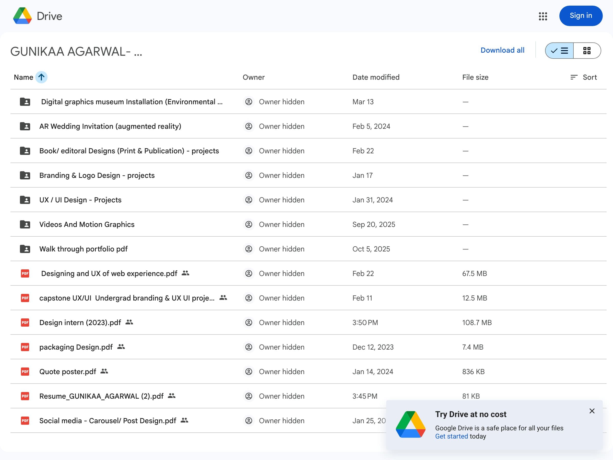This screenshot has width=613, height=460.
Task: Click the shared icon next to packaging Design.pdf
Action: click(x=121, y=347)
